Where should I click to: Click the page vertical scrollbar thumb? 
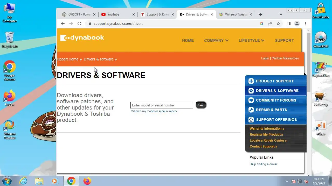[309, 63]
